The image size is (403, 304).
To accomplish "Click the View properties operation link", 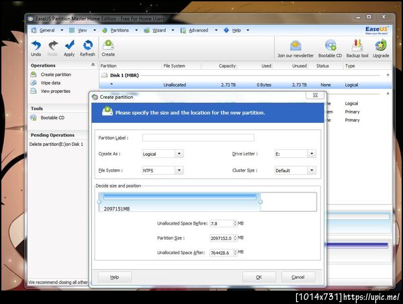I will pos(56,91).
